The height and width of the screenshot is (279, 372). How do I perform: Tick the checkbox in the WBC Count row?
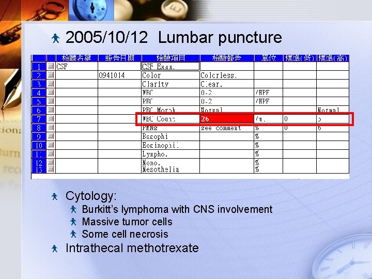coord(51,119)
